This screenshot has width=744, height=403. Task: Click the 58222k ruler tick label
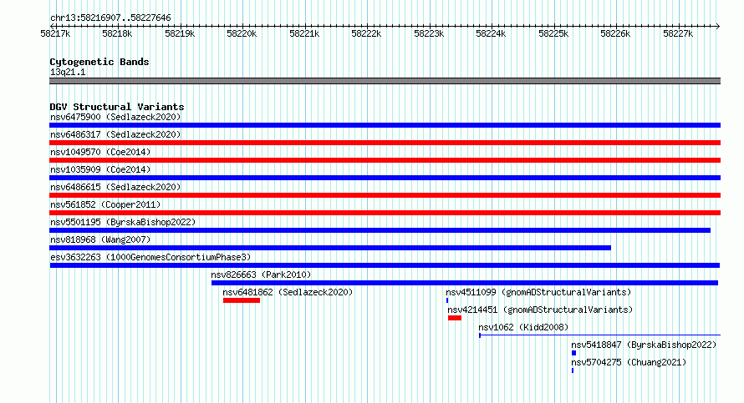(x=366, y=33)
